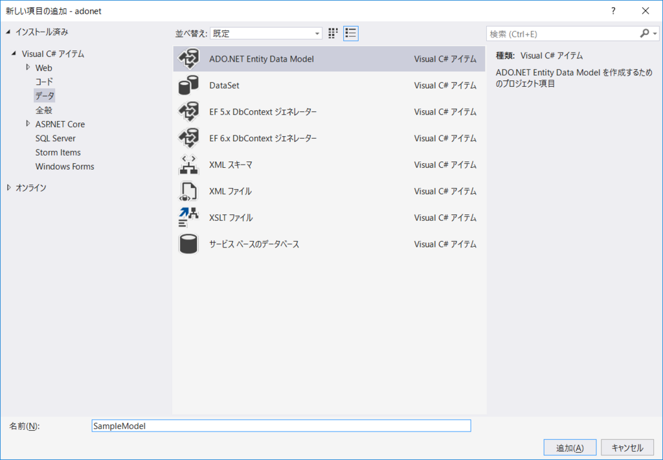Select the Storm Items category
Image resolution: width=663 pixels, height=460 pixels.
click(x=58, y=152)
